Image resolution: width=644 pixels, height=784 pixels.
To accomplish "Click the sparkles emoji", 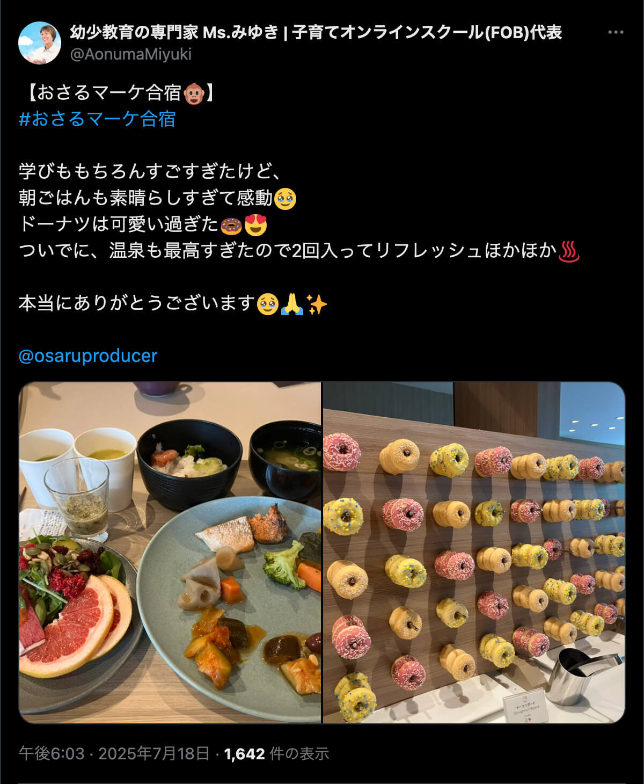I will click(x=317, y=304).
